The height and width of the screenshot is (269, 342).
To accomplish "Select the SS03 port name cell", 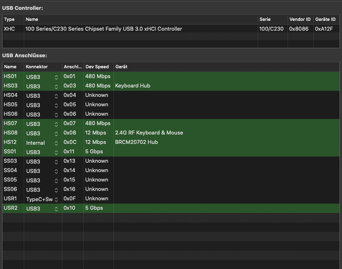I will [x=11, y=161].
